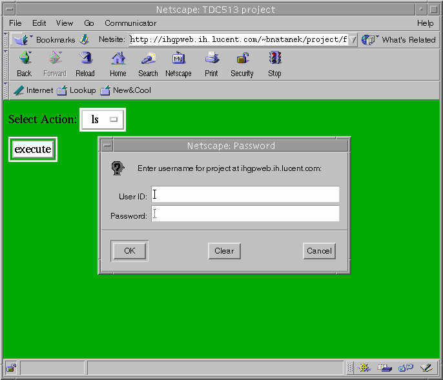This screenshot has height=380, width=443.
Task: Open the Netscape main window menu button
Action: pos(10,9)
